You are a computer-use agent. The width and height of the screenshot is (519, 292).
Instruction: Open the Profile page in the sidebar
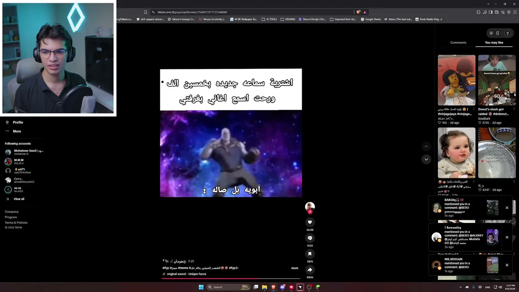point(14,122)
